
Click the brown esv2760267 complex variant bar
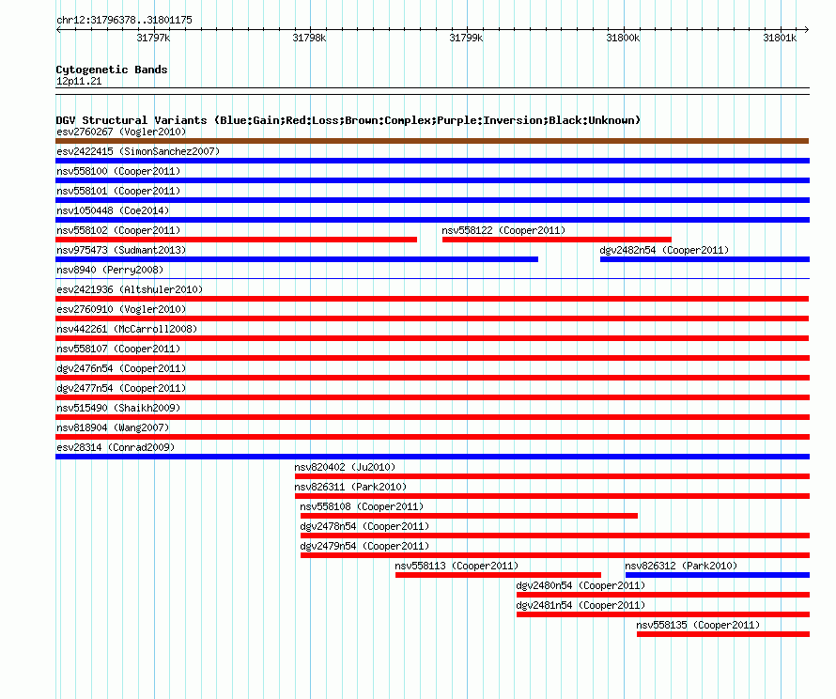[432, 141]
